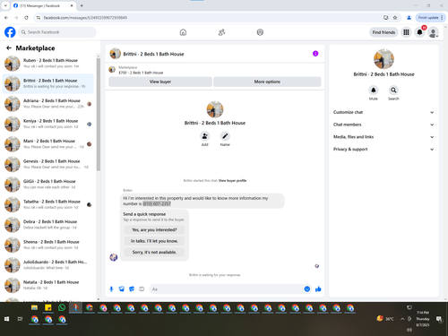Open the $700 Marketplace listing thumbnail
Viewport: 448px width, 336px height.
(x=112, y=70)
